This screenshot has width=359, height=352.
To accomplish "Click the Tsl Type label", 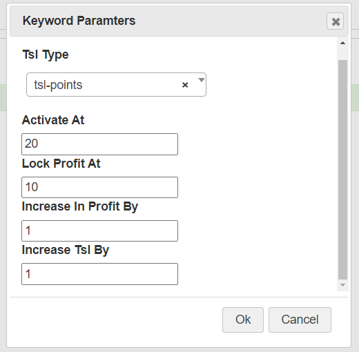I will [46, 55].
